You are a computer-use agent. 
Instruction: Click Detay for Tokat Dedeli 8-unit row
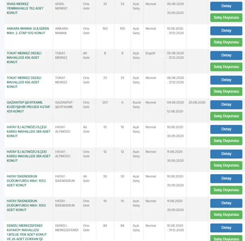point(226,55)
